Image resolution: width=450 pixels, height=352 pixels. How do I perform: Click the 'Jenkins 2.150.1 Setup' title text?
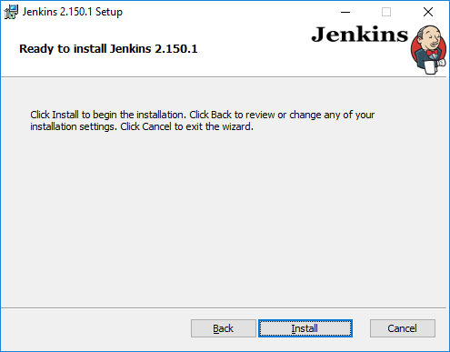(73, 12)
